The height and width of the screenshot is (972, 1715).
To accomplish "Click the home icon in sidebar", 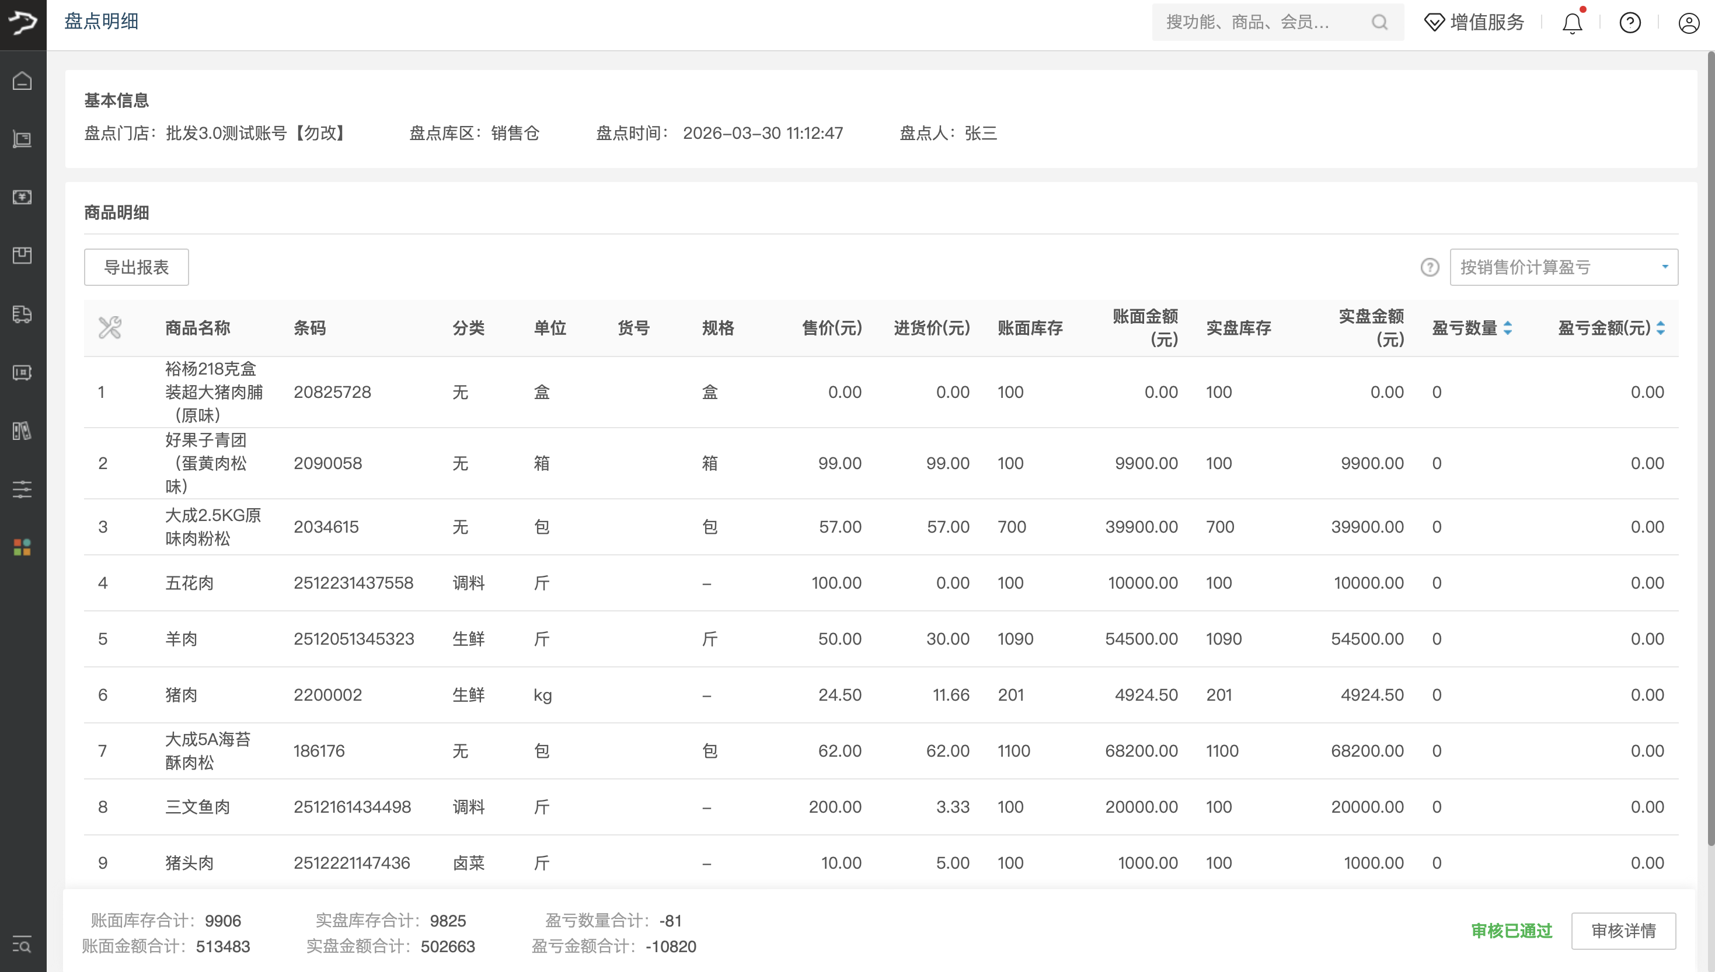I will click(22, 81).
